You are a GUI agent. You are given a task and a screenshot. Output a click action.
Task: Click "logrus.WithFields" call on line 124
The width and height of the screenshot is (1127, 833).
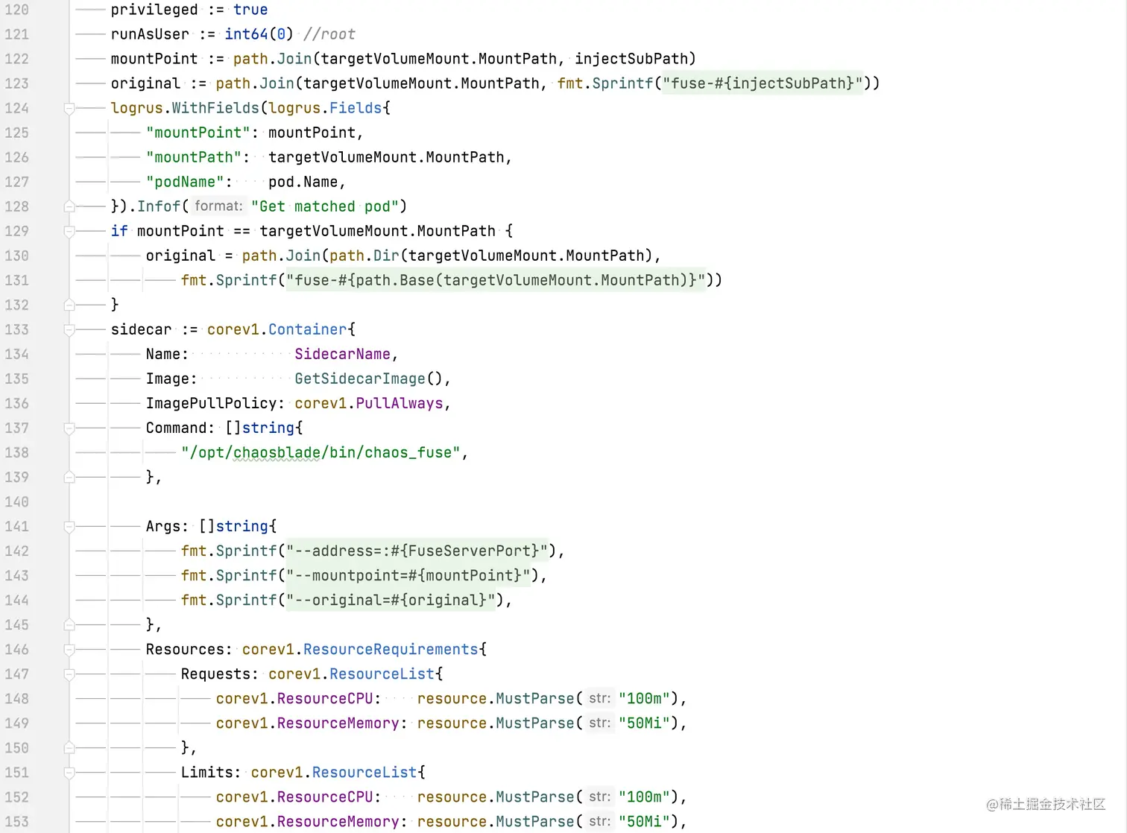pos(184,108)
